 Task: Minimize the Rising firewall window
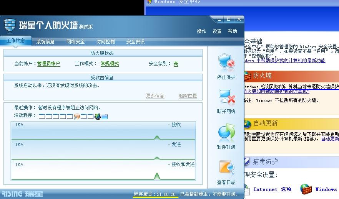coord(219,20)
